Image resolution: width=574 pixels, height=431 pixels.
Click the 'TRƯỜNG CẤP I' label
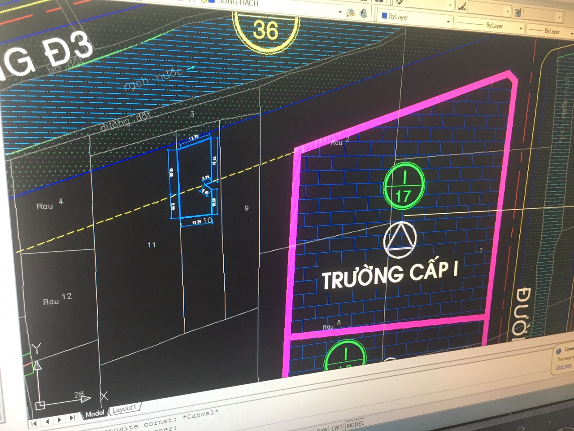390,274
